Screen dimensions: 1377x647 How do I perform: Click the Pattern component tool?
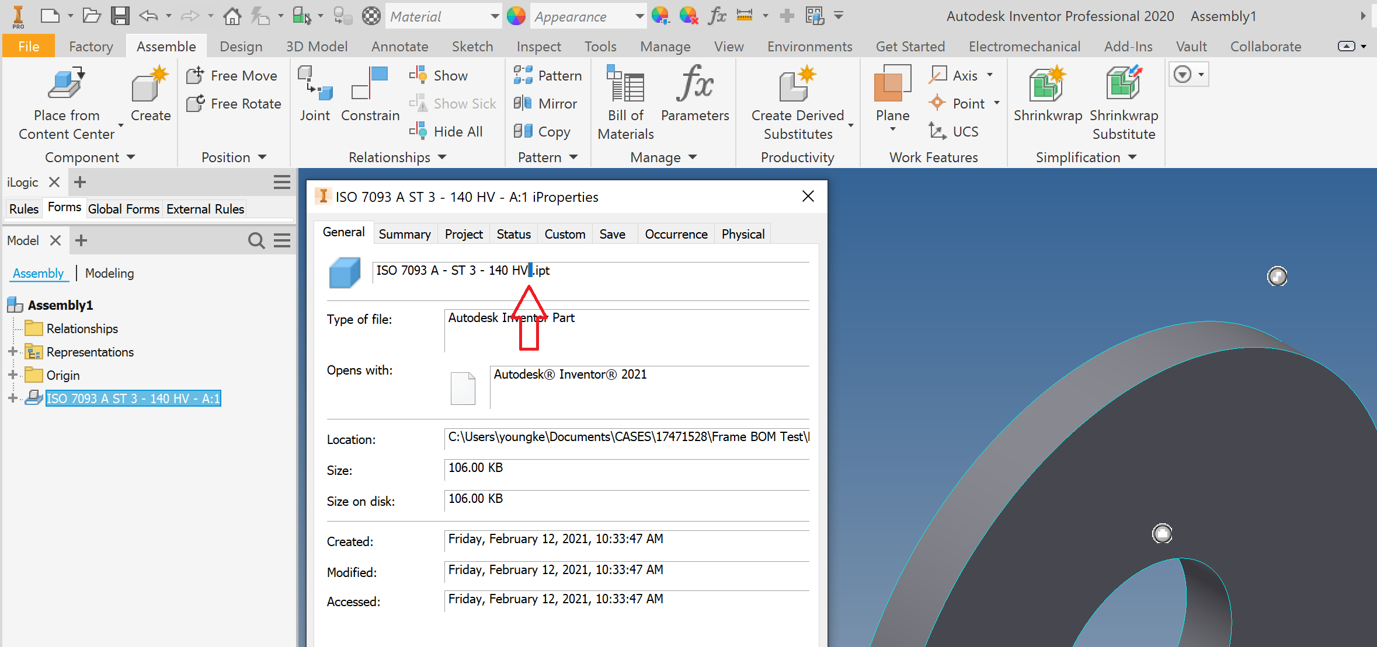click(x=548, y=75)
